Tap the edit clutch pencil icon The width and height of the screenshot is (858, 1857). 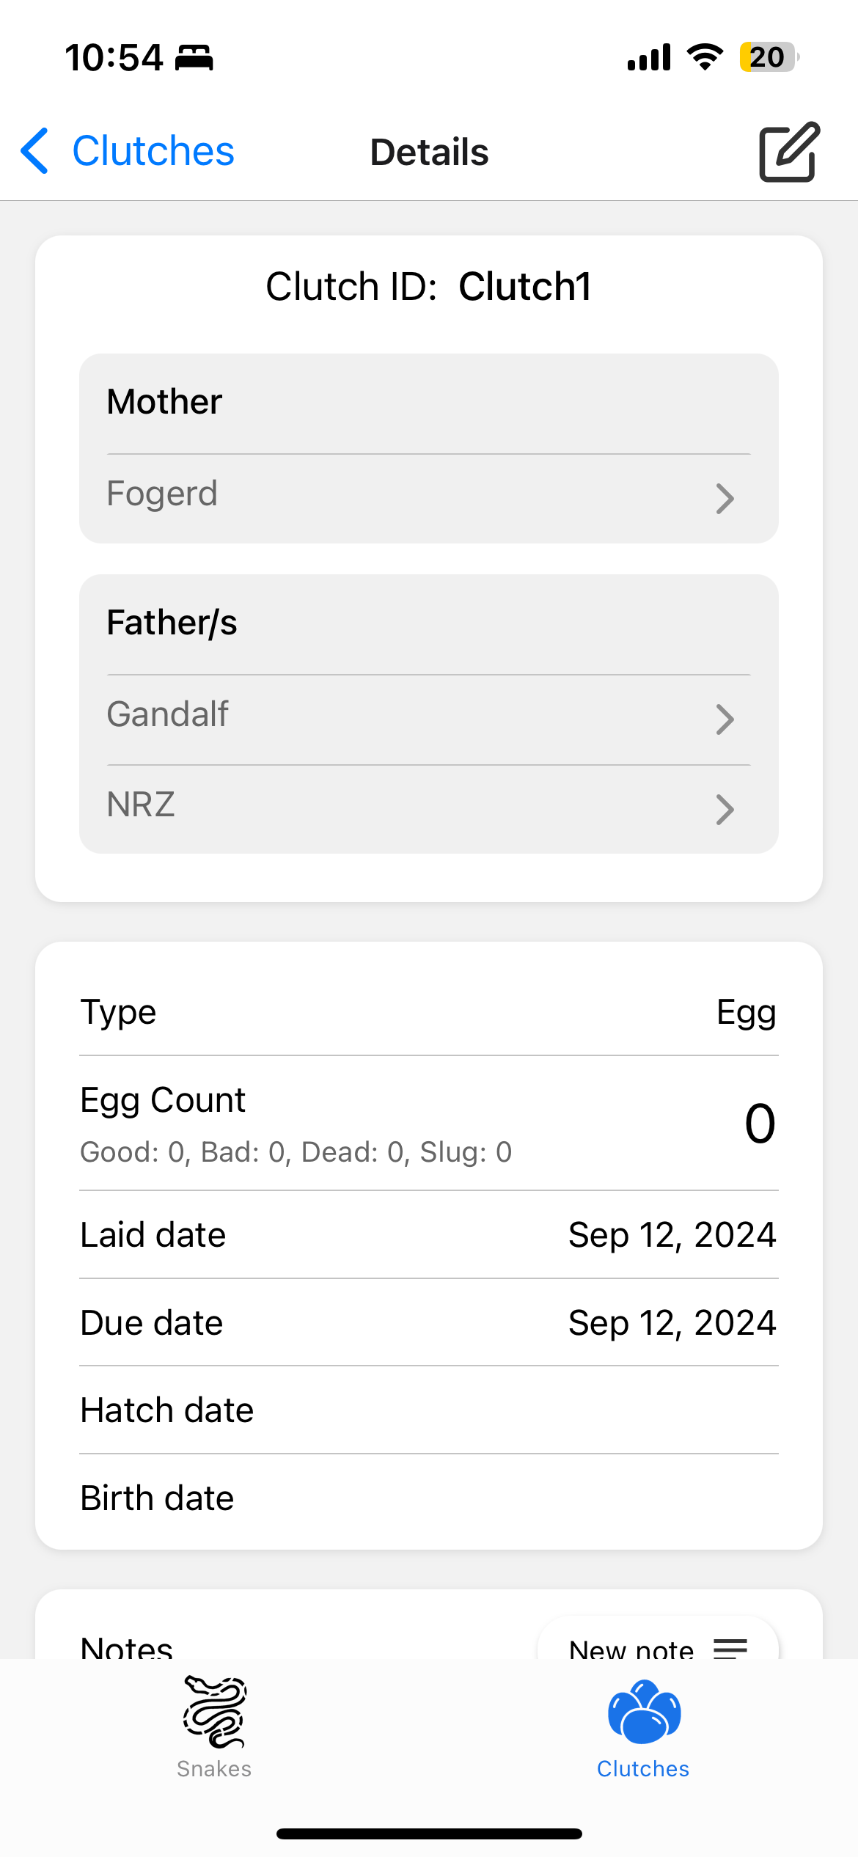[788, 152]
